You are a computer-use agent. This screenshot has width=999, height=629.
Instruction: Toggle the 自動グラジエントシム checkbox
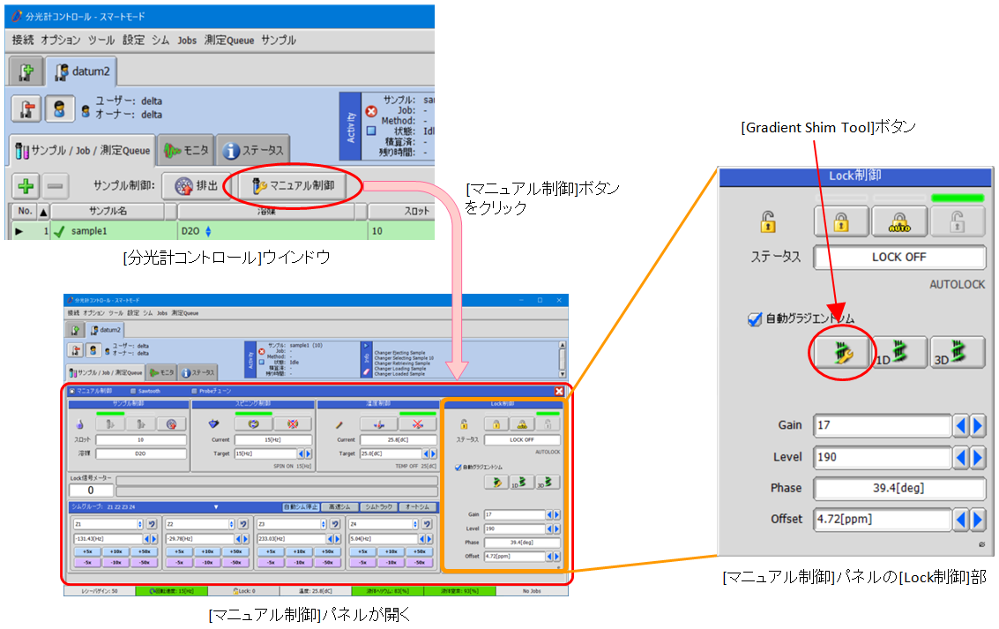click(x=754, y=319)
